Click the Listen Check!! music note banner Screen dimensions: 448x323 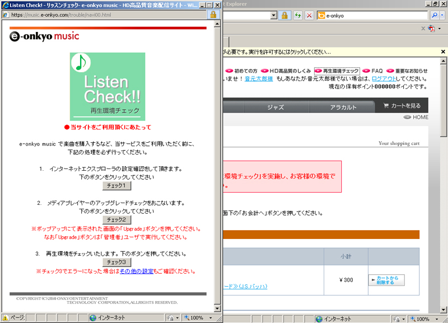tap(107, 87)
